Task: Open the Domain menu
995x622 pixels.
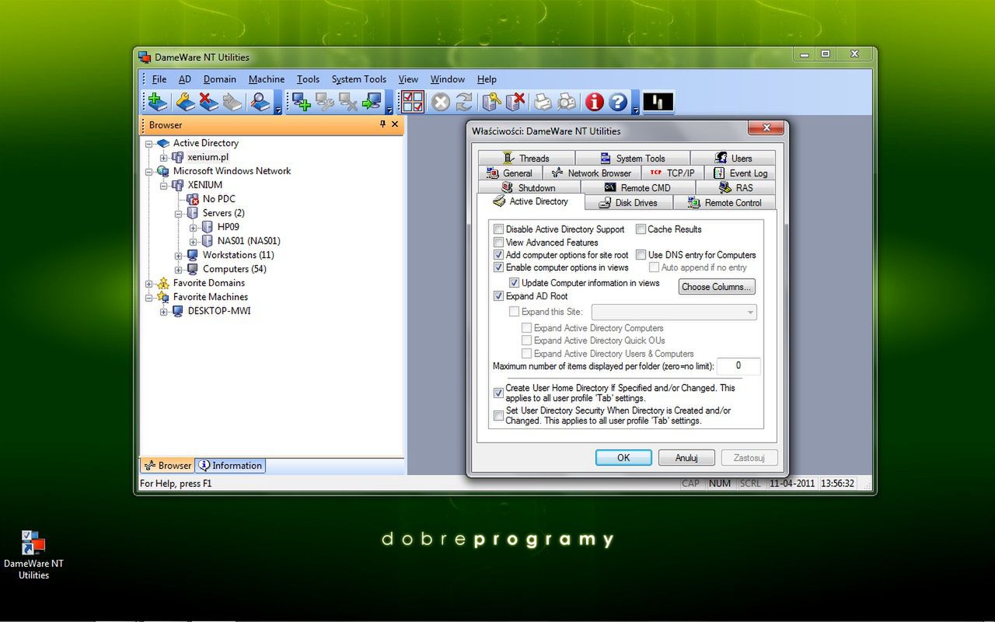Action: 220,79
